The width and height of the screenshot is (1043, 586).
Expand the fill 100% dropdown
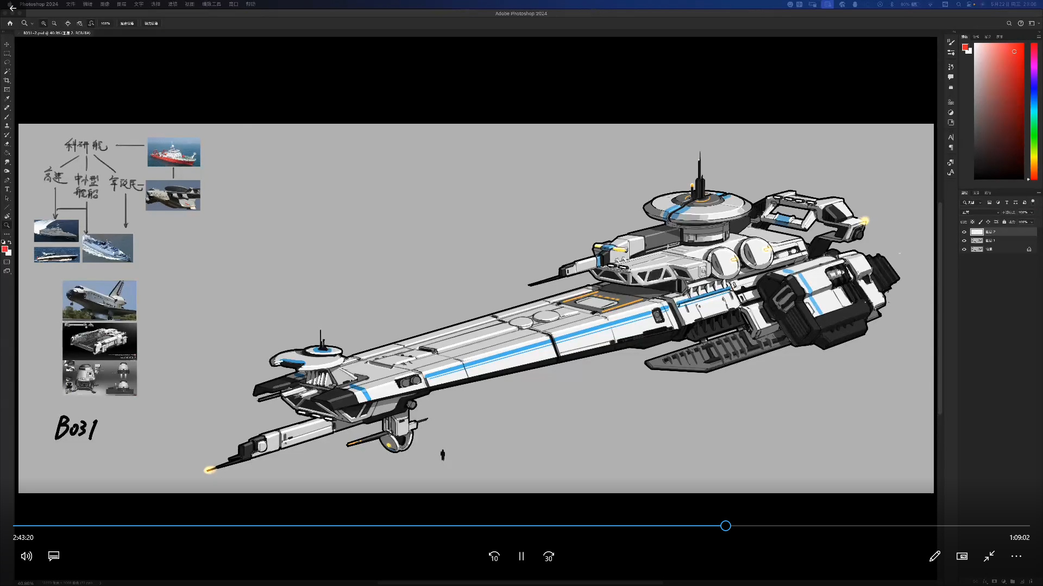1032,222
